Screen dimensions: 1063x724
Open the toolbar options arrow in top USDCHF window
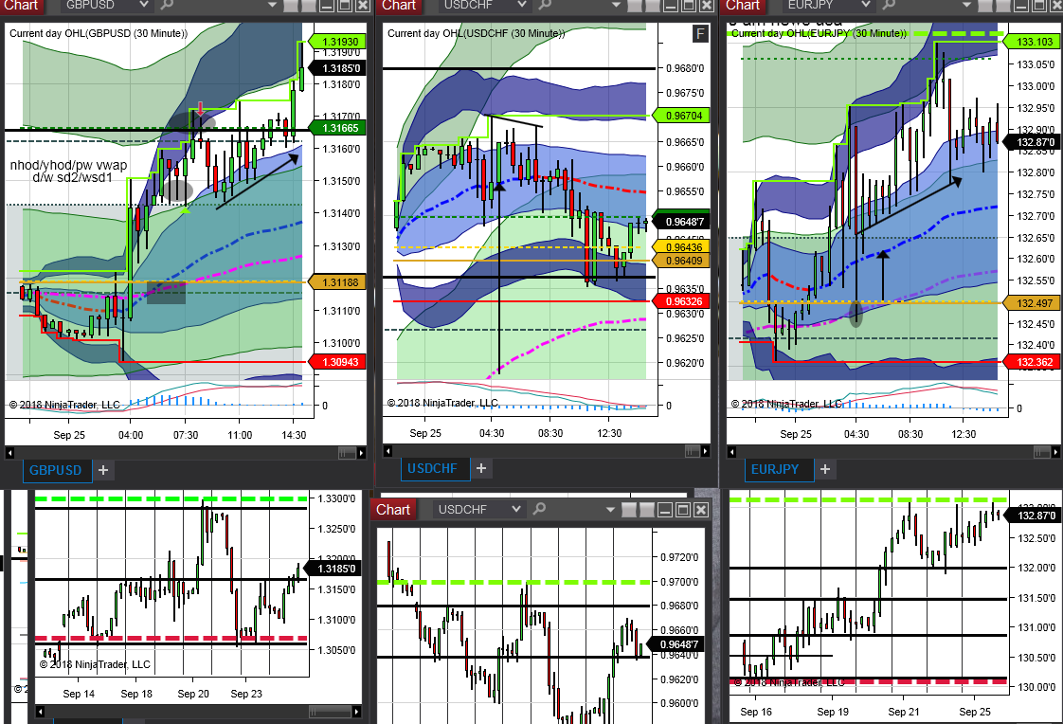click(x=616, y=6)
